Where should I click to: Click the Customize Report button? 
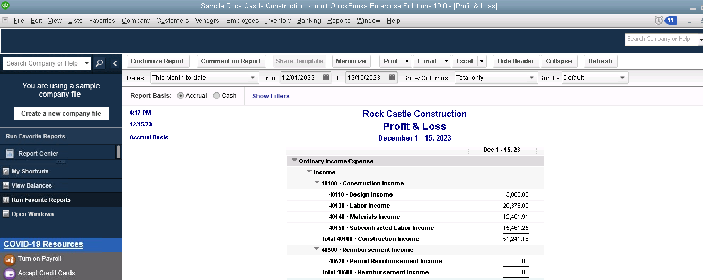[157, 61]
